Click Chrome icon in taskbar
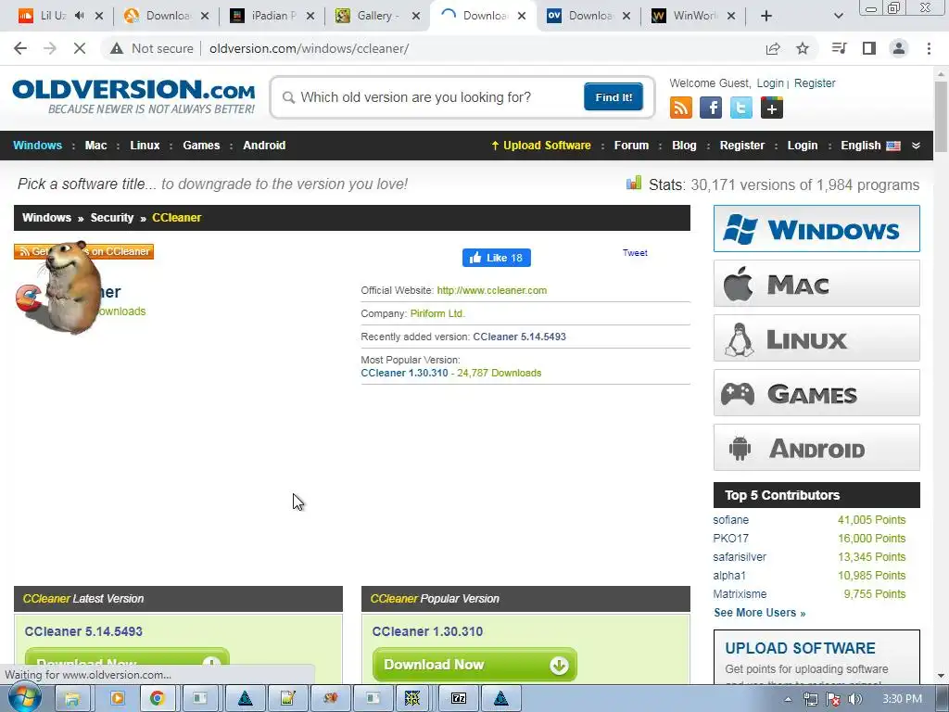 pos(158,699)
